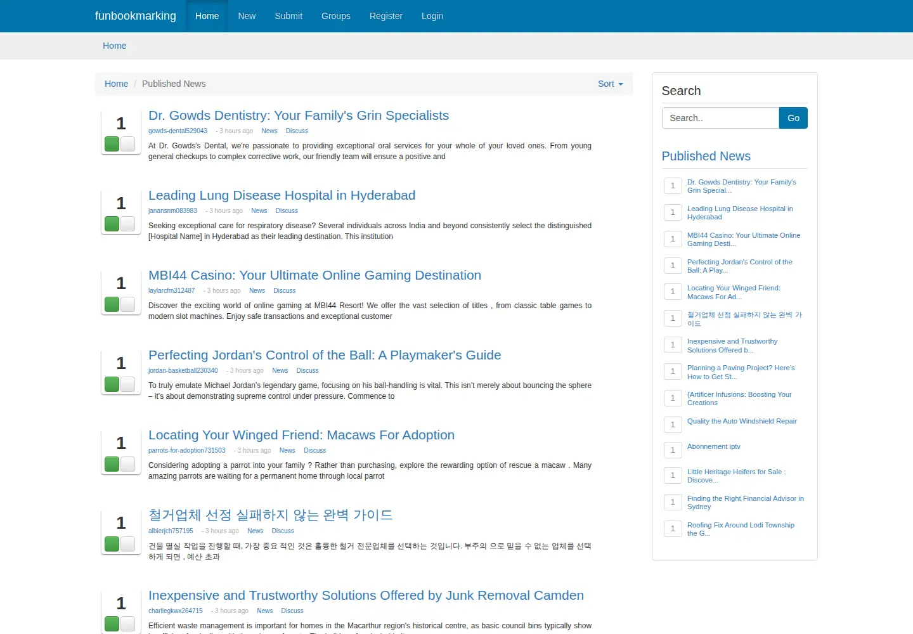Viewport: 913px width, 634px height.
Task: Click the Home link in the grey sub-header bar
Action: pos(114,46)
